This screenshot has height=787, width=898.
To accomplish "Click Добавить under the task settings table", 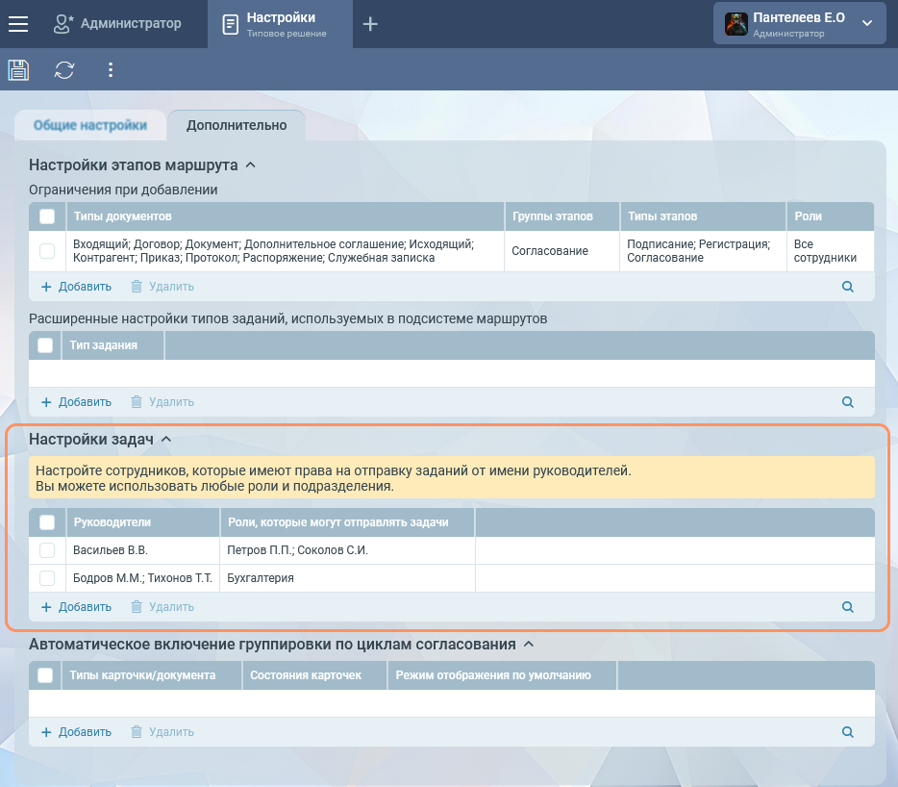I will (77, 607).
